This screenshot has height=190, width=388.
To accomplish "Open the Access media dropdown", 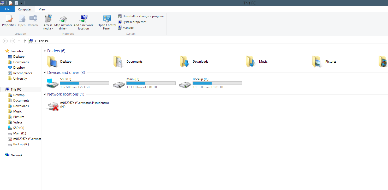I will pyautogui.click(x=48, y=22).
